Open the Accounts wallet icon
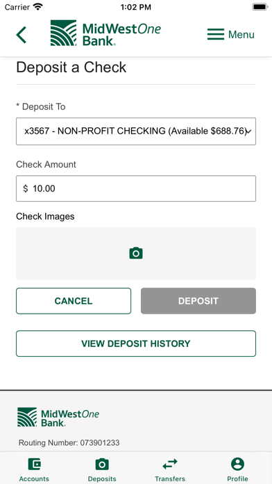The width and height of the screenshot is (272, 484). point(34,464)
